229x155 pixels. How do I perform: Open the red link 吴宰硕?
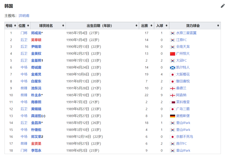pyautogui.click(x=36, y=40)
